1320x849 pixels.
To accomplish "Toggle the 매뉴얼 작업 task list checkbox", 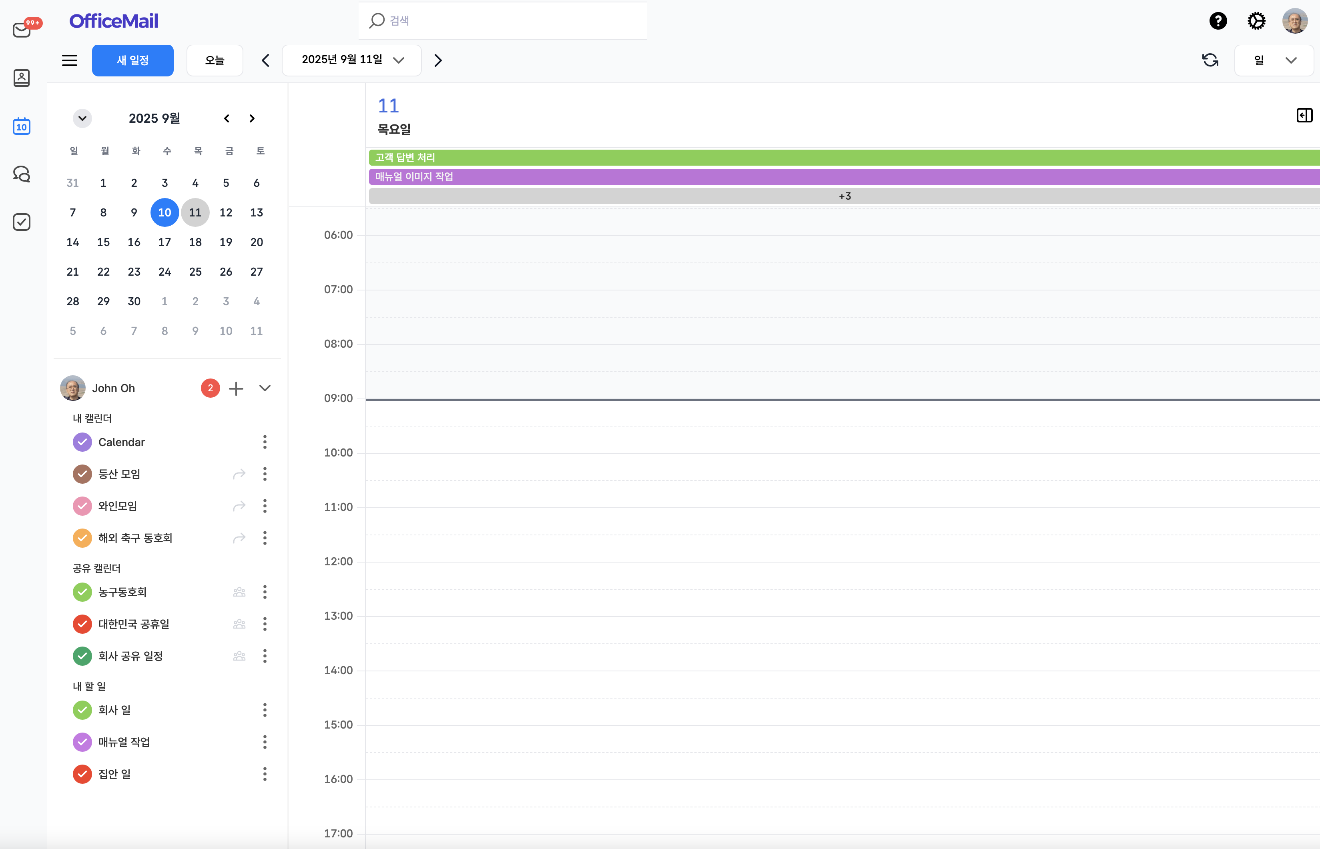I will click(x=82, y=742).
